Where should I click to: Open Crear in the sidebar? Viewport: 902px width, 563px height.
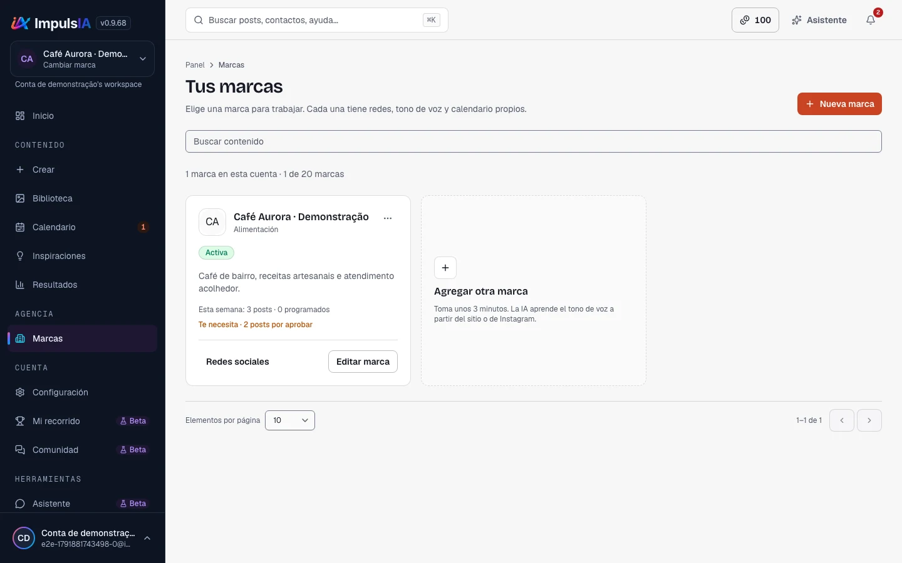click(82, 170)
